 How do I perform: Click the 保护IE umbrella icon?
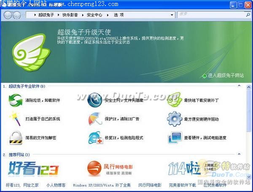point(94,119)
